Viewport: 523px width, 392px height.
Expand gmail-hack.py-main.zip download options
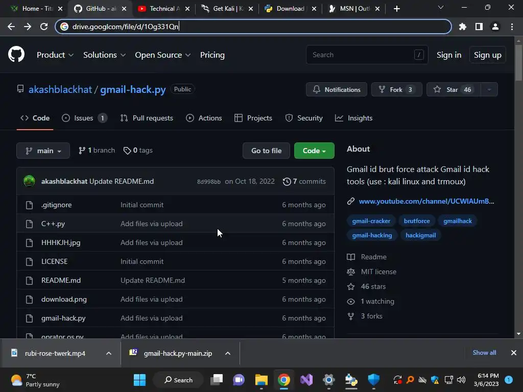pyautogui.click(x=228, y=353)
